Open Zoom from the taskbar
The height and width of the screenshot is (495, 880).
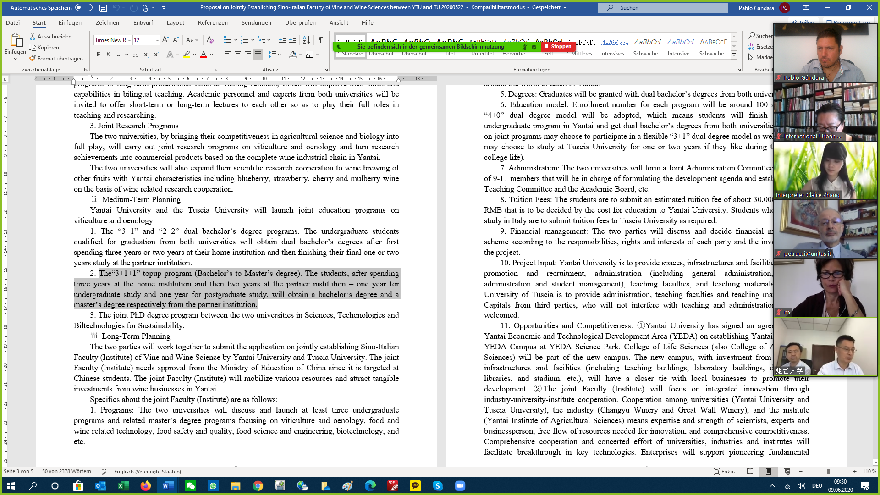tap(460, 486)
